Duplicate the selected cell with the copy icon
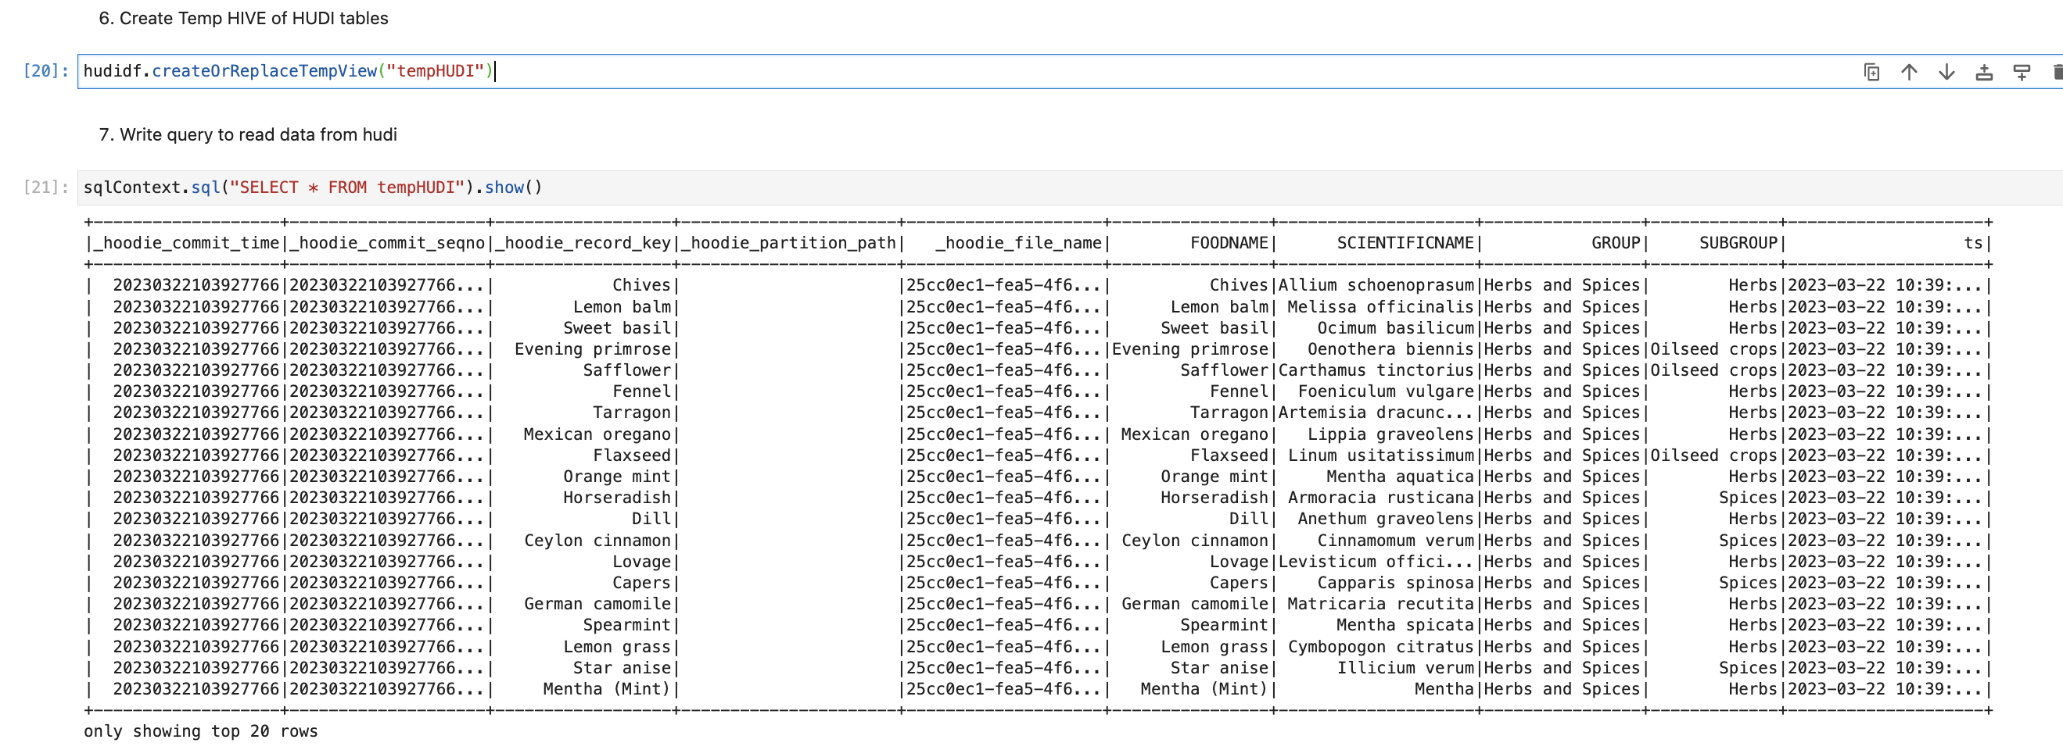Image resolution: width=2063 pixels, height=750 pixels. 1871,72
